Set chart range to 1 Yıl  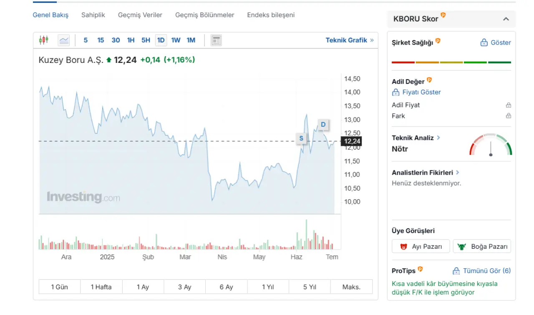click(268, 287)
